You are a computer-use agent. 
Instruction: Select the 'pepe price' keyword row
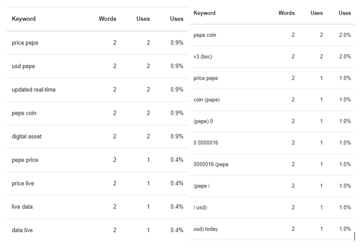pos(25,160)
